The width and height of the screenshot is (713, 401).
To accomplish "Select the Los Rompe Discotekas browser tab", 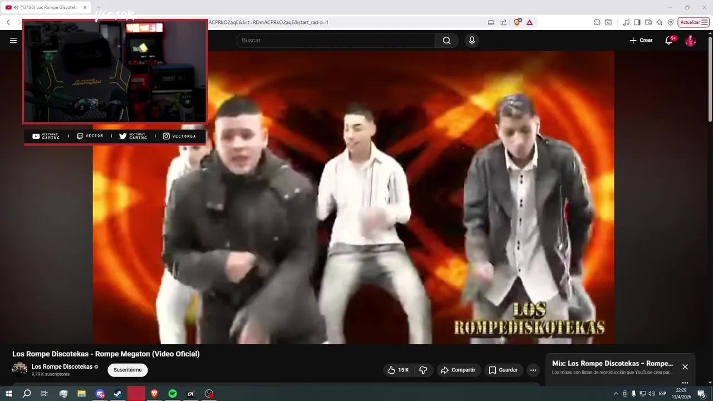I will pyautogui.click(x=47, y=7).
